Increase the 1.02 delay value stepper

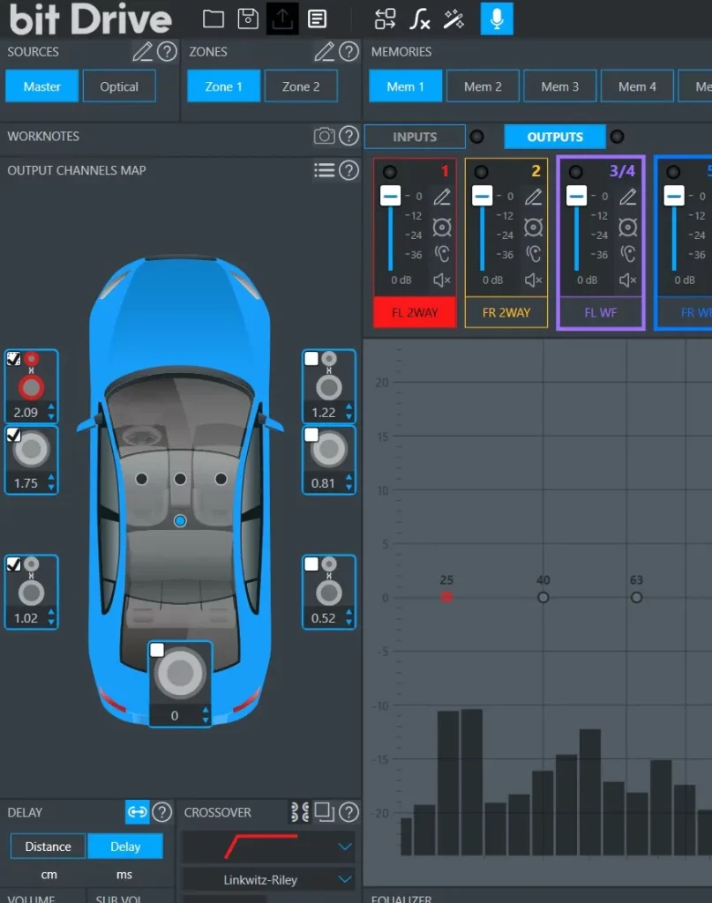(x=51, y=614)
